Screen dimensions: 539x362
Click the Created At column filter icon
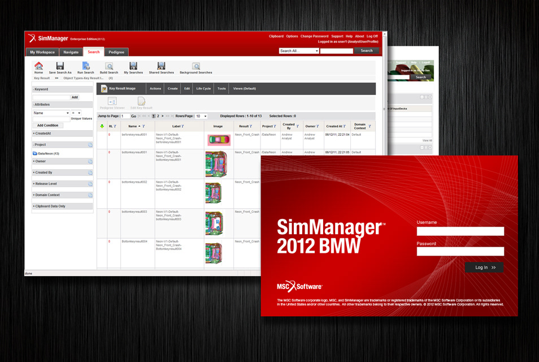(344, 126)
